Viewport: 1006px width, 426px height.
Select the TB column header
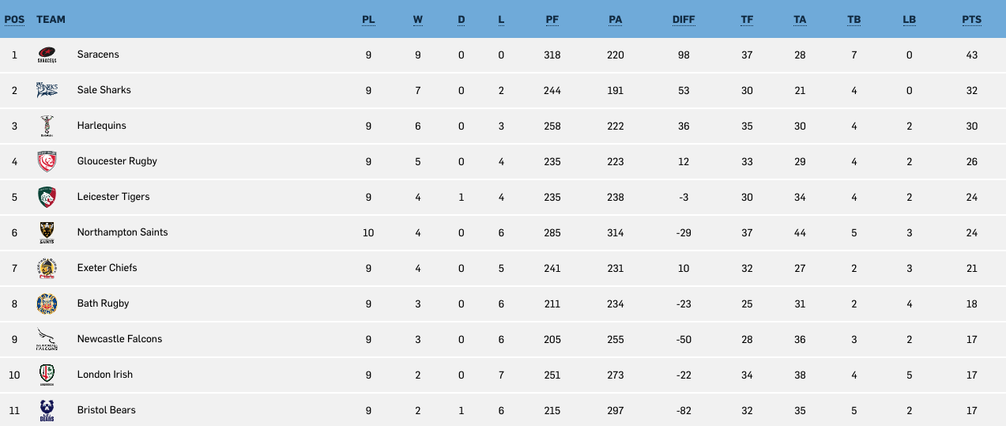(x=853, y=19)
